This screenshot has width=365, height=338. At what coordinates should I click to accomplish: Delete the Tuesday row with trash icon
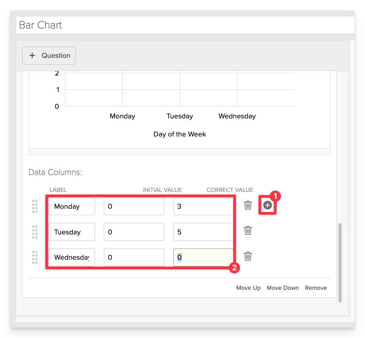click(x=247, y=230)
